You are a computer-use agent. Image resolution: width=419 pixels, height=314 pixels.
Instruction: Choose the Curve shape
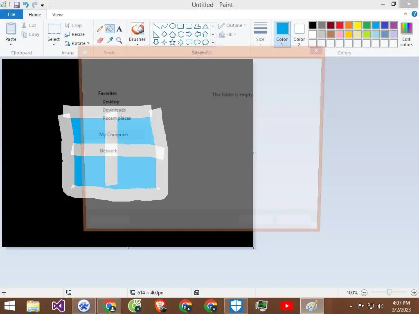coord(164,26)
